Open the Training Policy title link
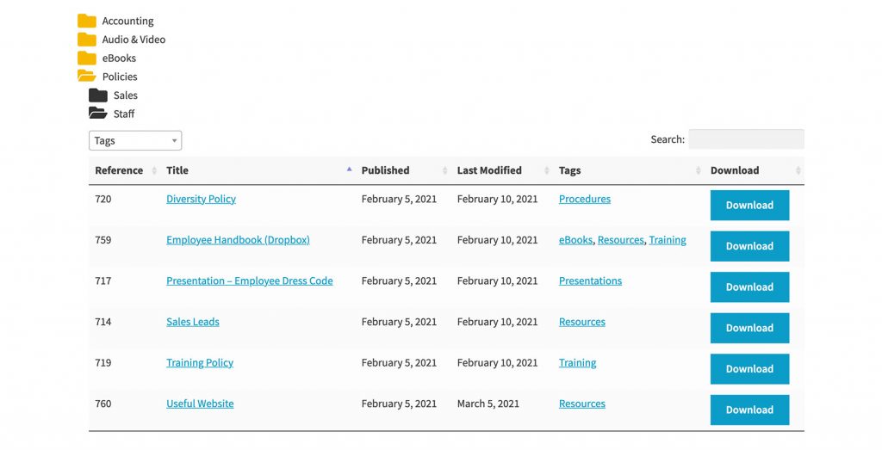This screenshot has height=450, width=882. click(x=200, y=363)
